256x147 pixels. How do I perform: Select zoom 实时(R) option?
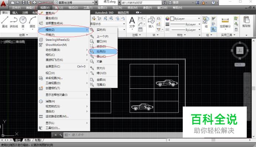tap(103, 30)
